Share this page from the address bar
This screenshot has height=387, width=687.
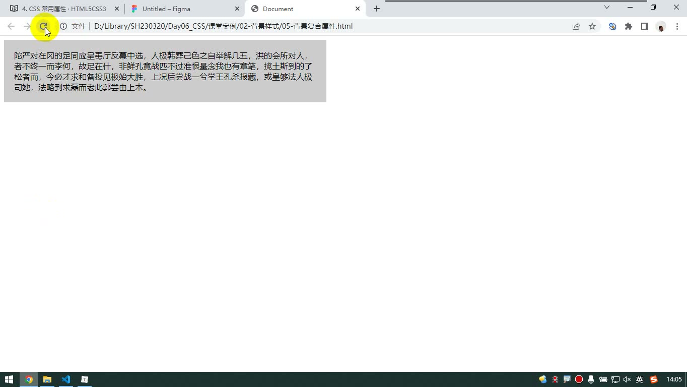point(576,26)
